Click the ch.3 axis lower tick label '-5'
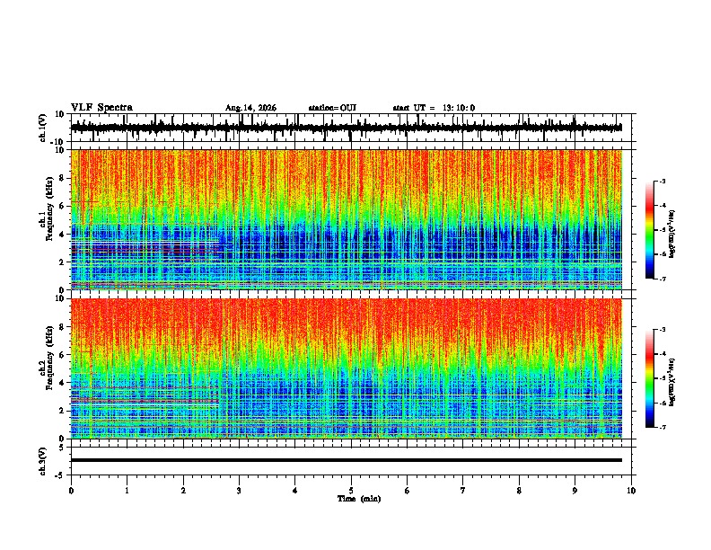The width and height of the screenshot is (711, 550). click(60, 475)
